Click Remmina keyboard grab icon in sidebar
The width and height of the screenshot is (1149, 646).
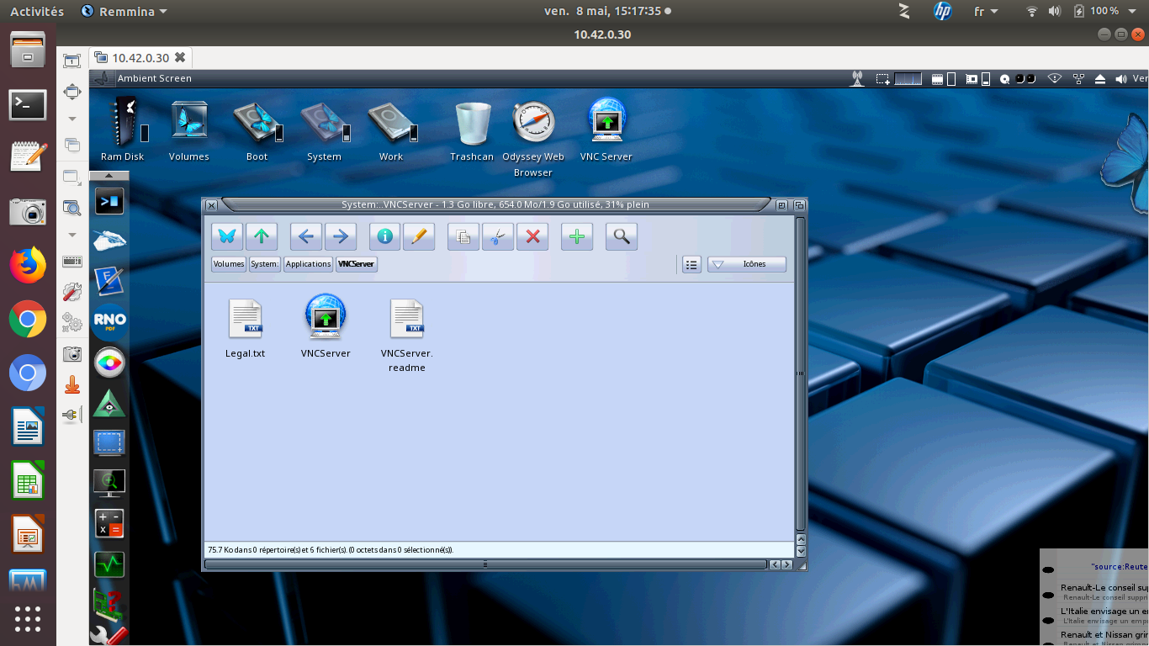[72, 262]
